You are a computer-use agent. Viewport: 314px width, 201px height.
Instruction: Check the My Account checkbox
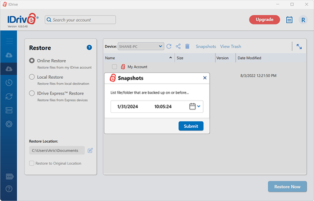(114, 67)
